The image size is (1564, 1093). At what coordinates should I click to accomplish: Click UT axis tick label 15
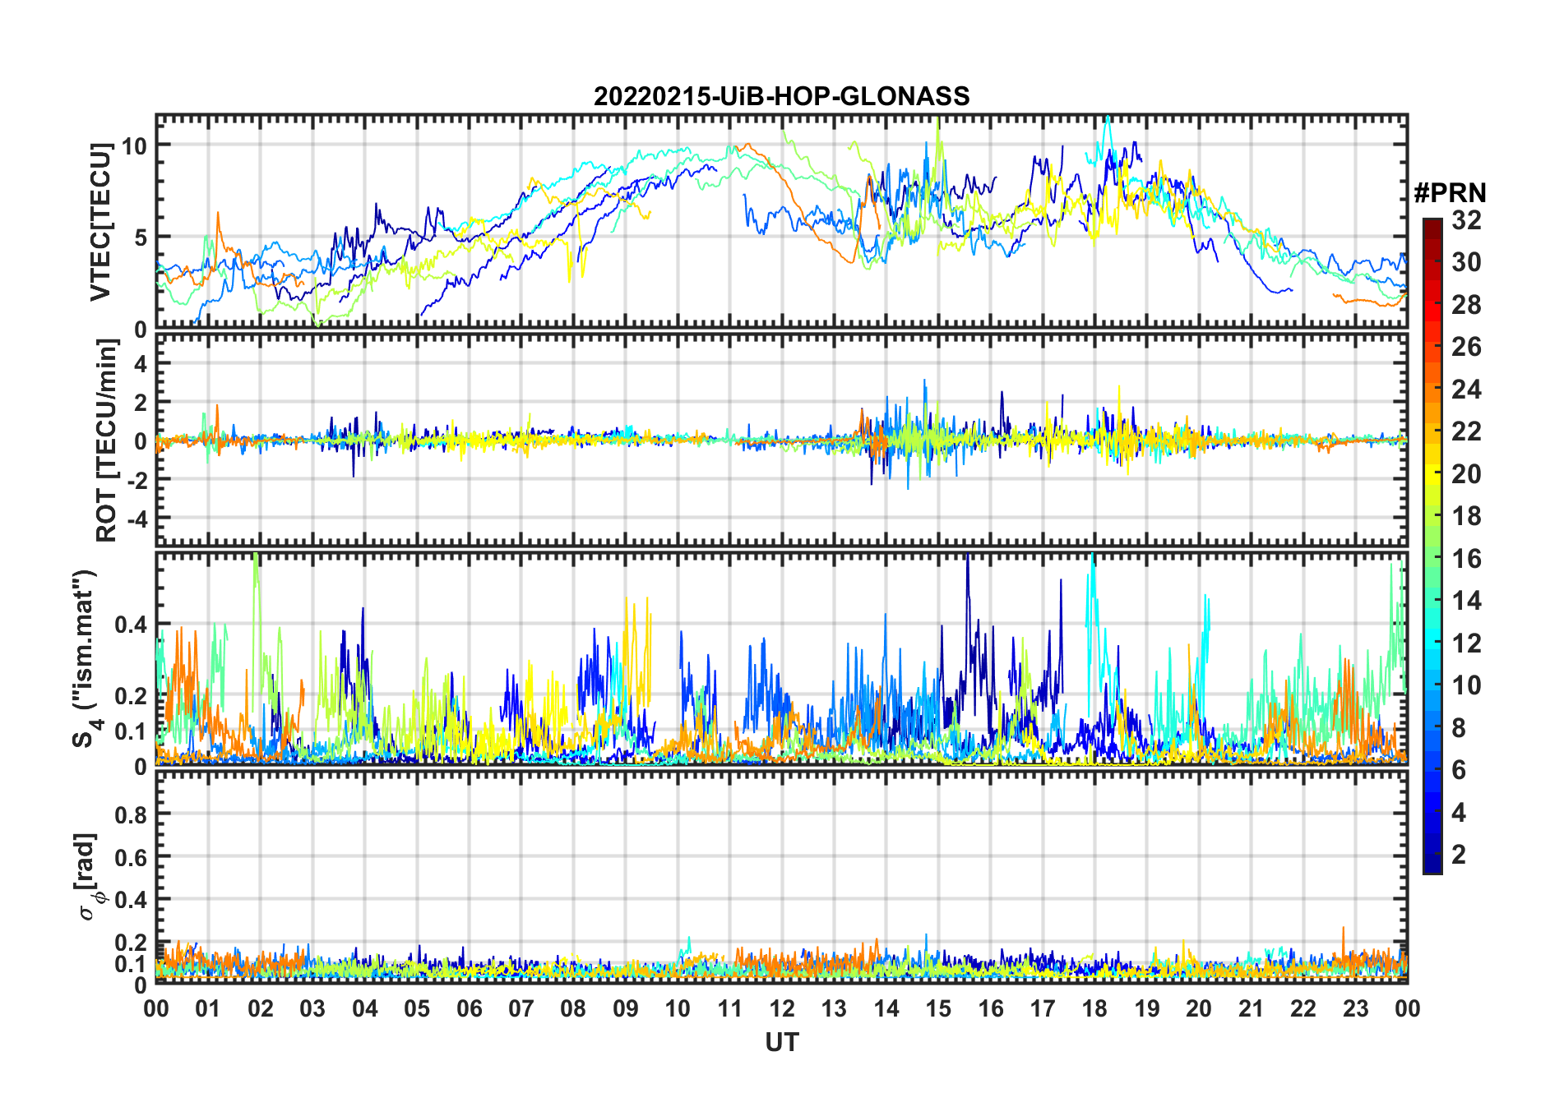(x=938, y=1008)
